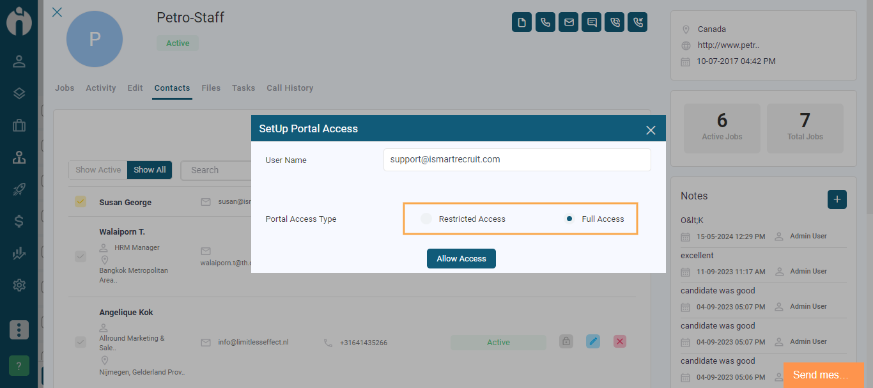
Task: Click the HRM Manager title text
Action: click(x=137, y=247)
